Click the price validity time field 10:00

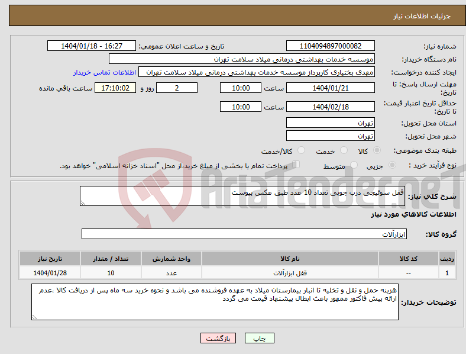point(241,107)
